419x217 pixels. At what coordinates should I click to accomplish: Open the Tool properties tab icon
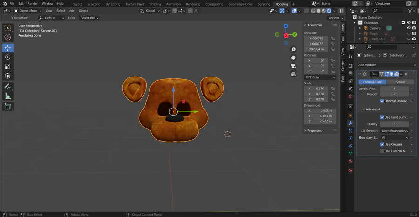point(351,56)
